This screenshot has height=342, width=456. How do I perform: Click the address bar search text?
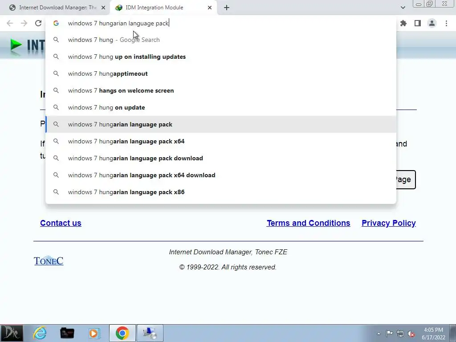point(118,23)
